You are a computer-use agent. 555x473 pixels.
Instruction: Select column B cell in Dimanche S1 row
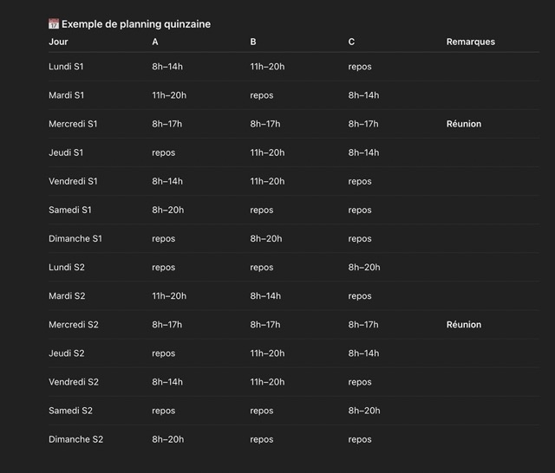[x=266, y=239]
